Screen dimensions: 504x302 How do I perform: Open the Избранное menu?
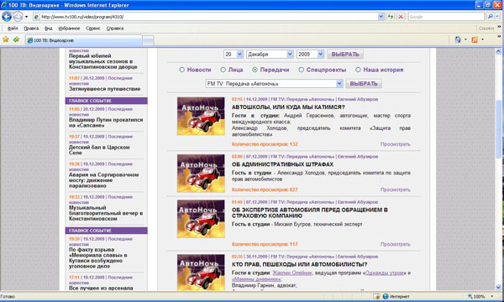click(69, 29)
